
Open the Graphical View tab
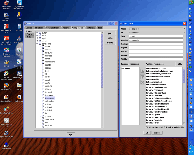tap(53, 28)
